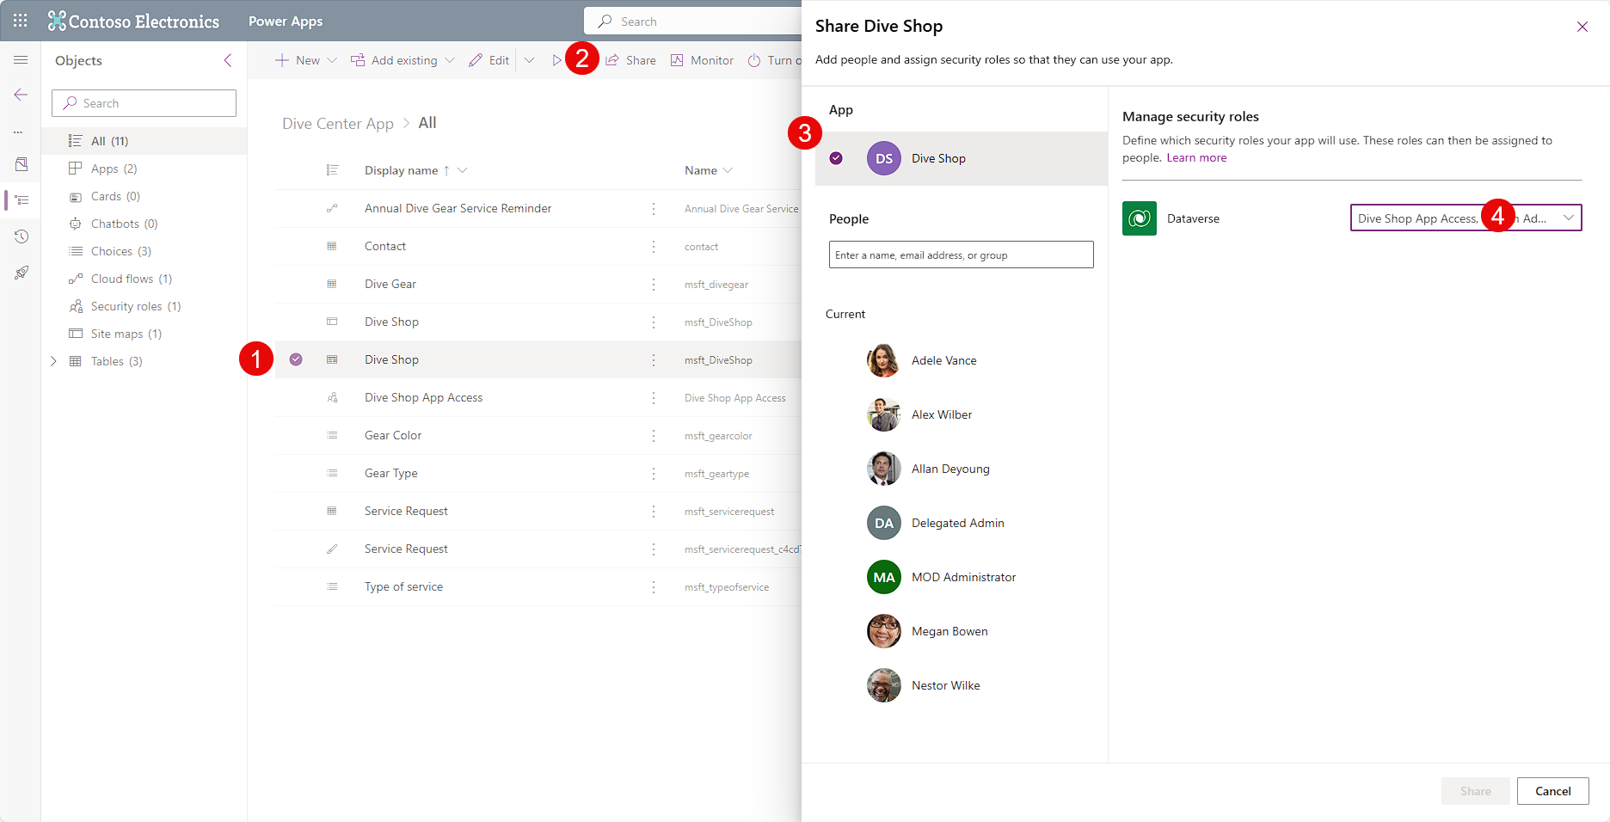Select the Objects tree icon in left rail
The image size is (1610, 822).
[22, 200]
